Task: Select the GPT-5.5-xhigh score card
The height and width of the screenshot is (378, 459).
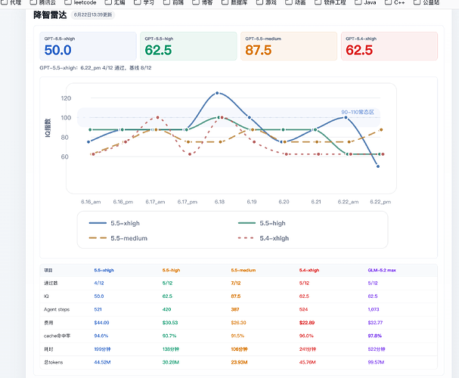Action: (88, 46)
